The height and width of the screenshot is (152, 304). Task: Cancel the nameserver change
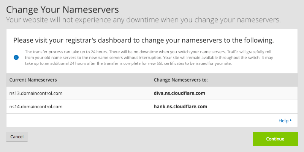coord(17,137)
